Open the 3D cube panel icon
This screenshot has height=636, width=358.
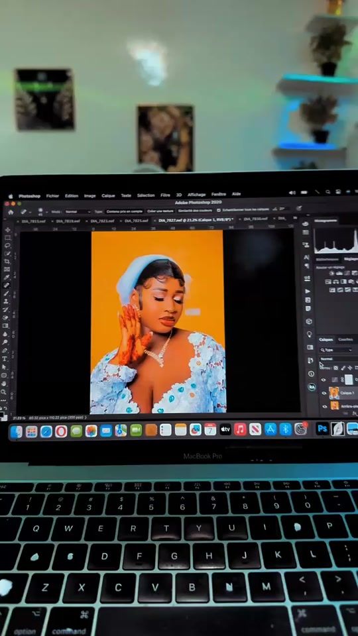tap(309, 321)
